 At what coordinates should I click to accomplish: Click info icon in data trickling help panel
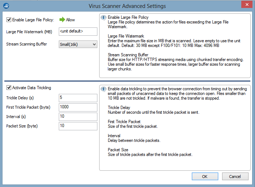[104, 89]
